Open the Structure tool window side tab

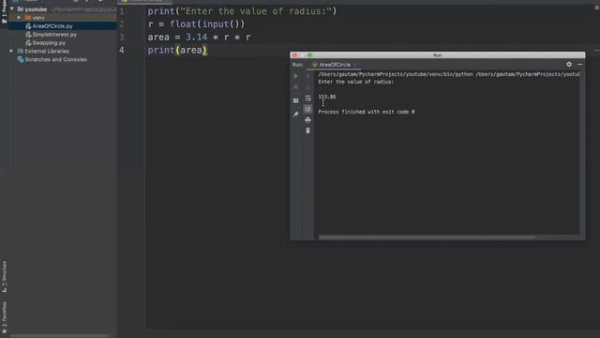4,277
